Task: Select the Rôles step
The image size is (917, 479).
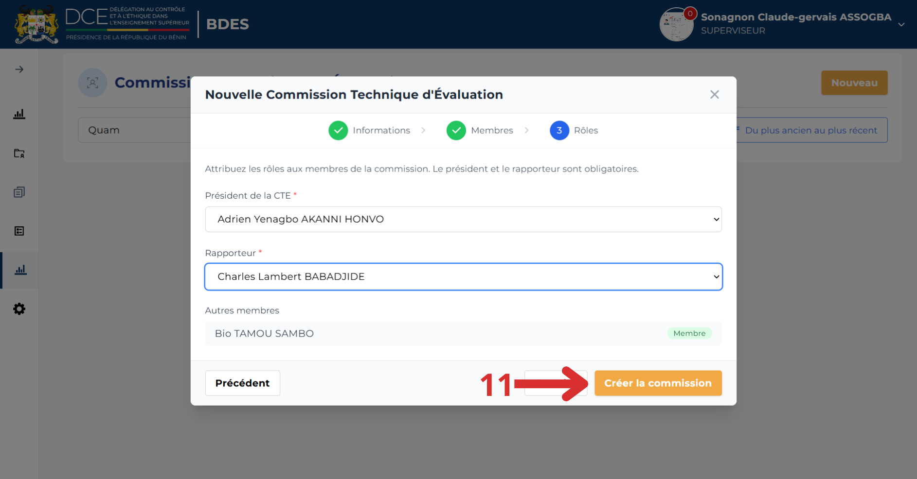Action: [x=586, y=130]
